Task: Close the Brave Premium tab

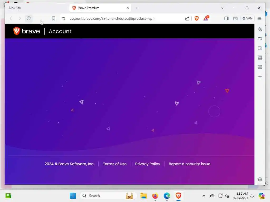Action: [127, 8]
